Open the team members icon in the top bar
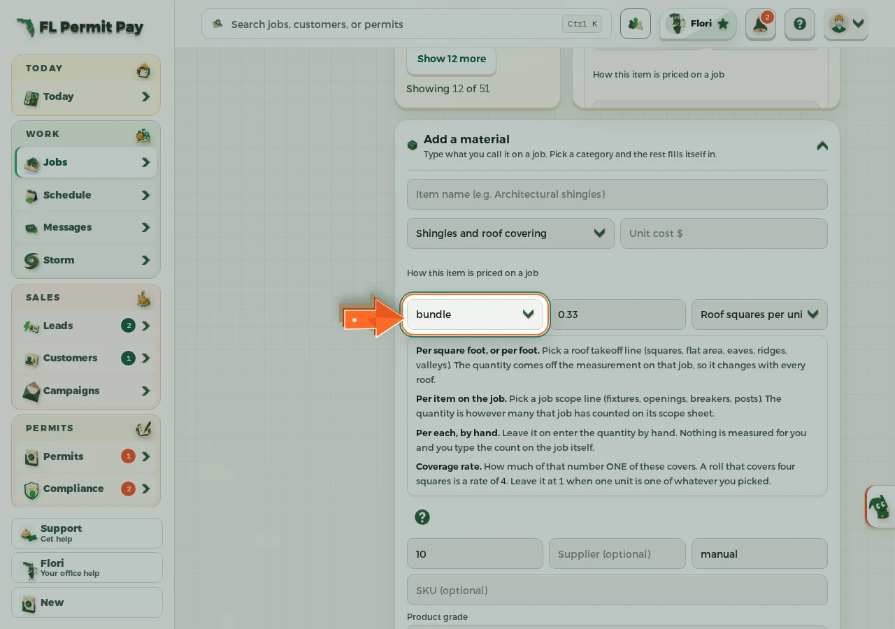This screenshot has width=895, height=629. (635, 24)
